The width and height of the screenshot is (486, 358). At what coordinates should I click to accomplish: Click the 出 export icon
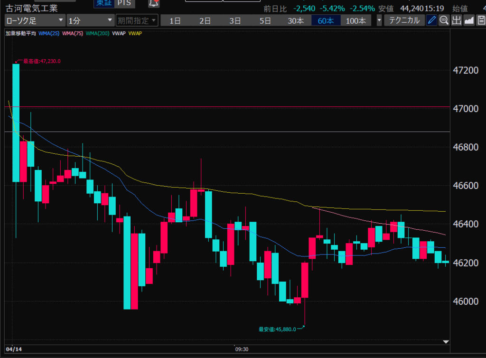457,20
